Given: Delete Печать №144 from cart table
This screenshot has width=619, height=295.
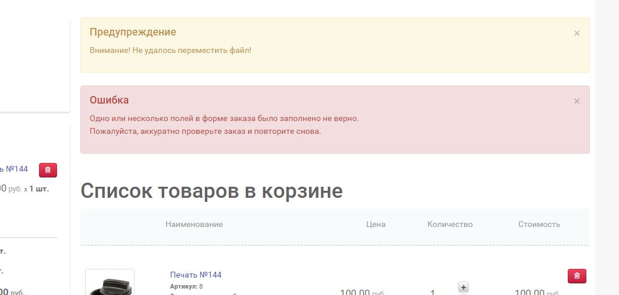Looking at the screenshot, I should (x=576, y=276).
